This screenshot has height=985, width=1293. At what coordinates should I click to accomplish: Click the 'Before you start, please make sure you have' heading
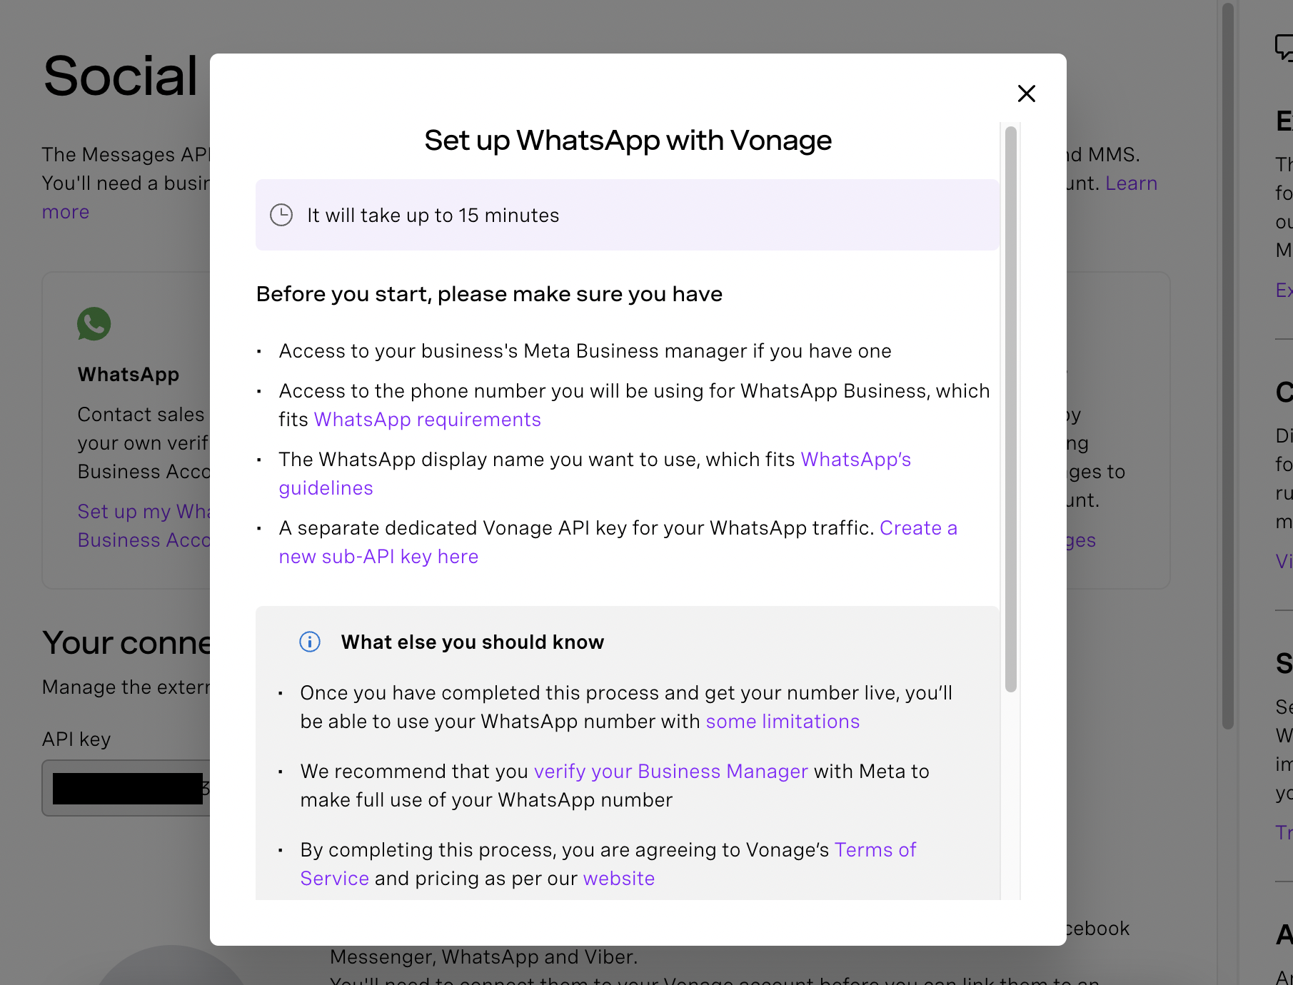489,294
